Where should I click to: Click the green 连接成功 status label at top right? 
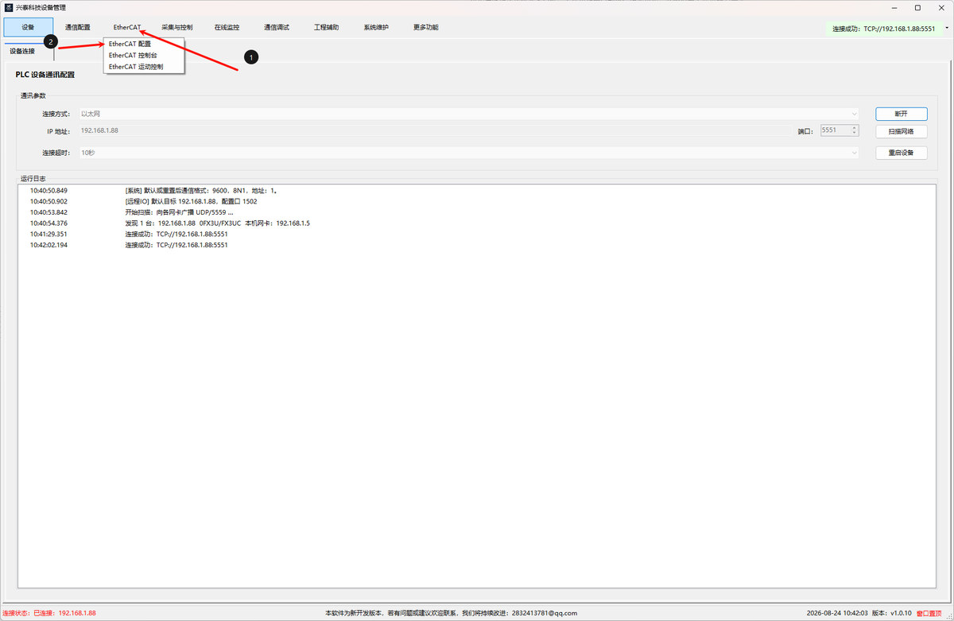[x=883, y=29]
